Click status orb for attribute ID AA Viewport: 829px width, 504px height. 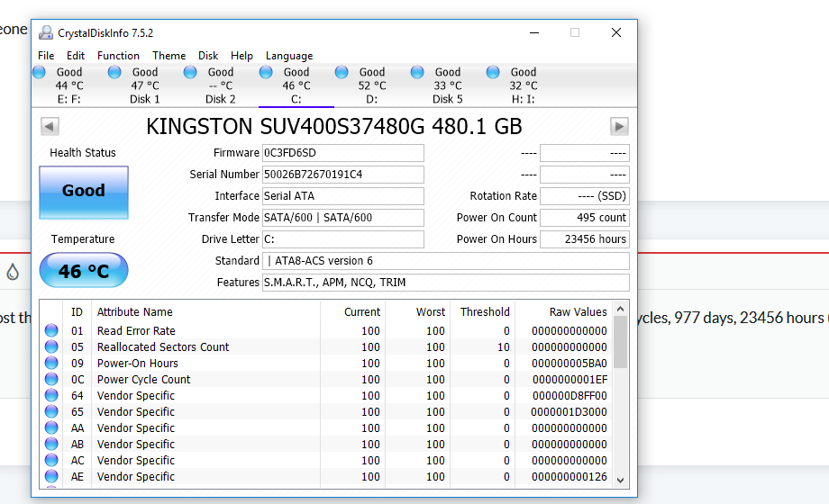[x=51, y=427]
